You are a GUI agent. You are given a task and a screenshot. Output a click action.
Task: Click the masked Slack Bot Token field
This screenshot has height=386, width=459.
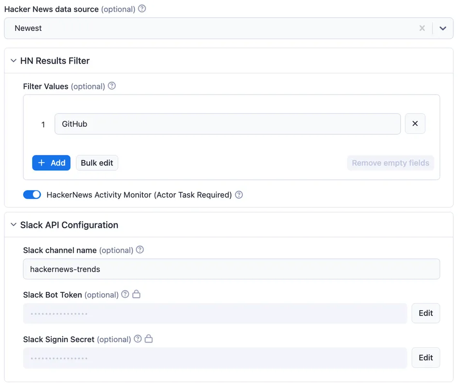click(215, 314)
